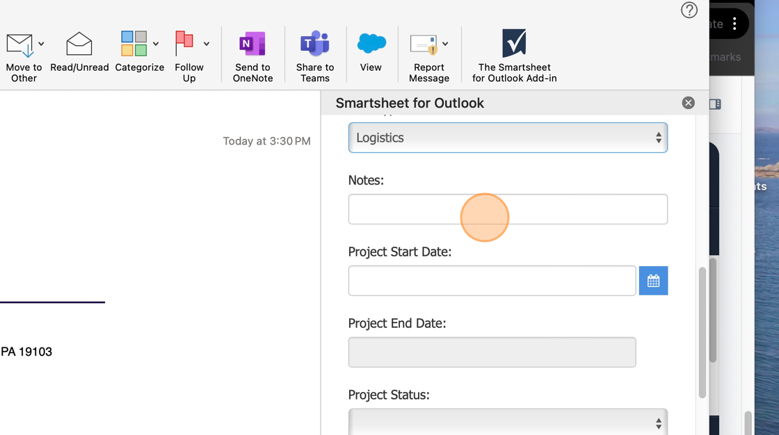
Task: Click the Notes: label
Action: pyautogui.click(x=366, y=180)
